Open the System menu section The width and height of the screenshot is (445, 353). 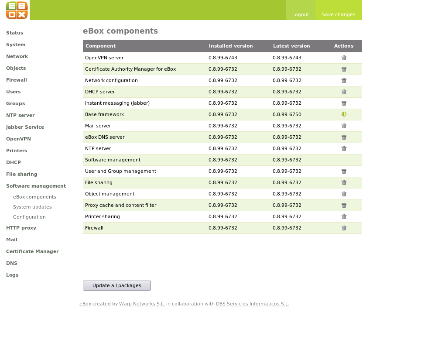coord(16,45)
